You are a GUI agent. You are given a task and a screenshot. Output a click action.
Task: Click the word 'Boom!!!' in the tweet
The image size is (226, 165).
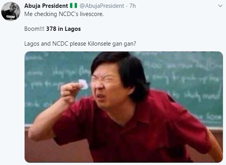click(x=34, y=29)
